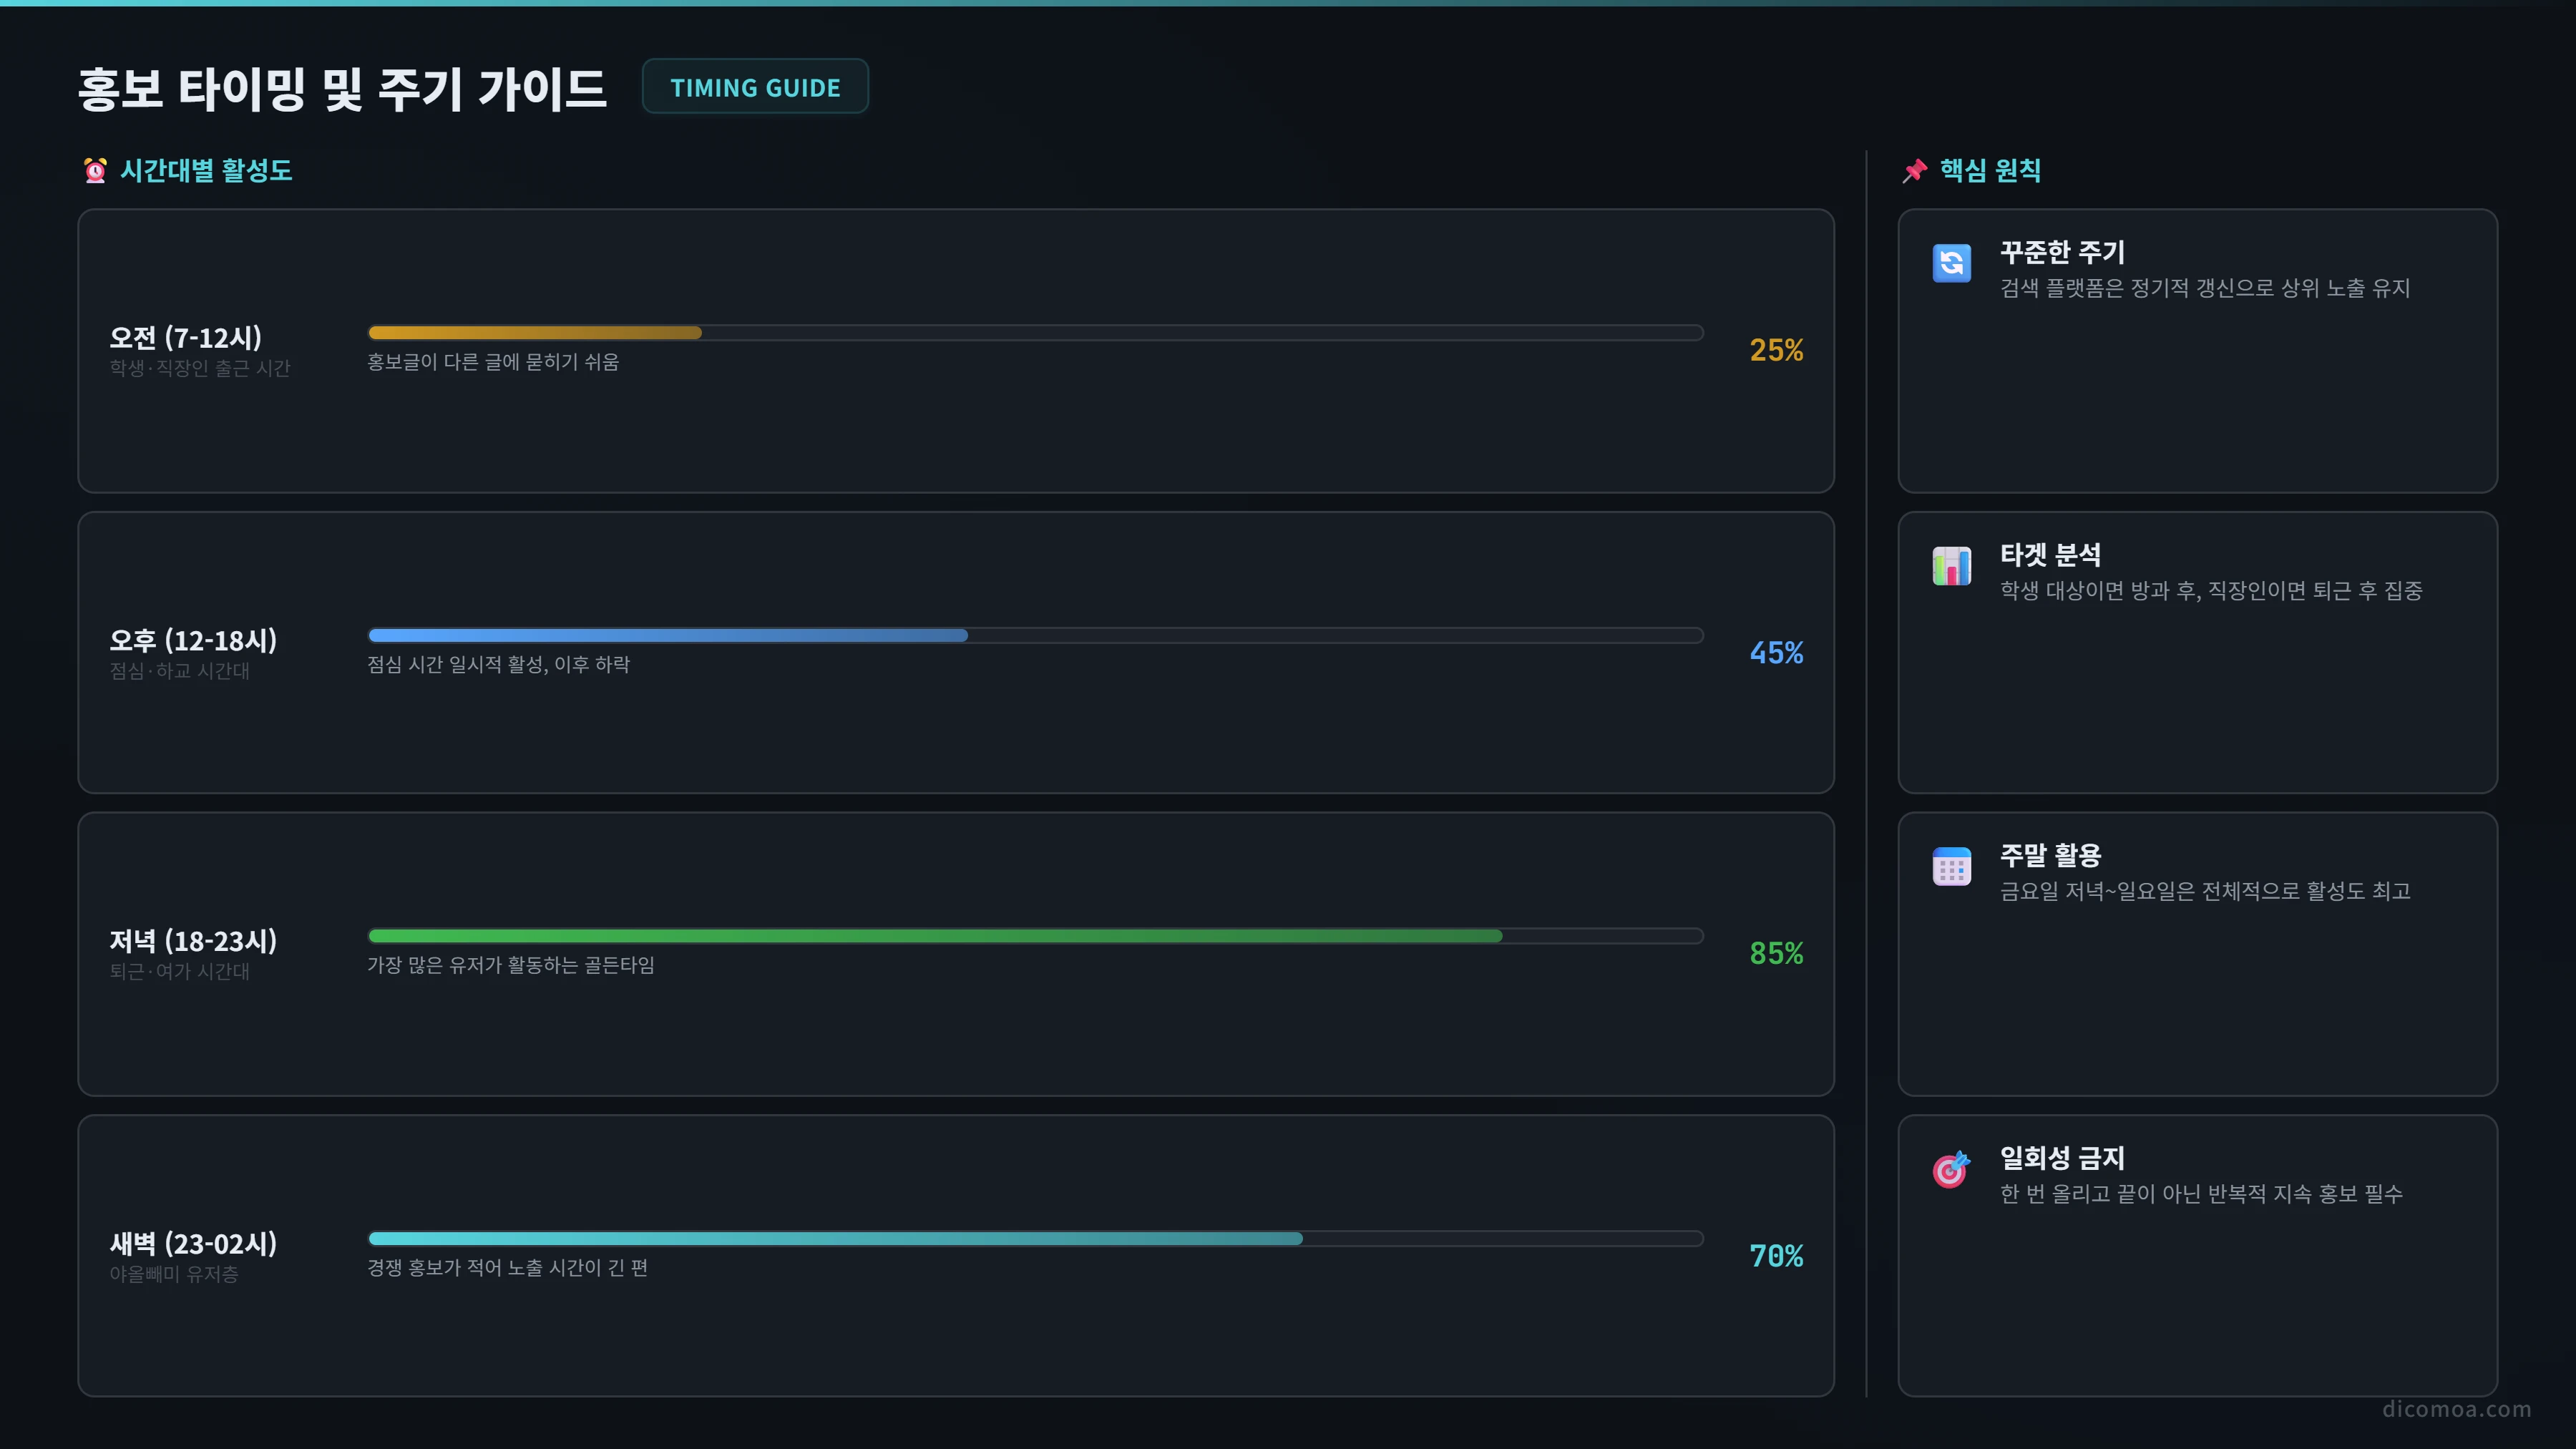
Task: Select the bar chart icon for 타겟 분석
Action: tap(1951, 566)
